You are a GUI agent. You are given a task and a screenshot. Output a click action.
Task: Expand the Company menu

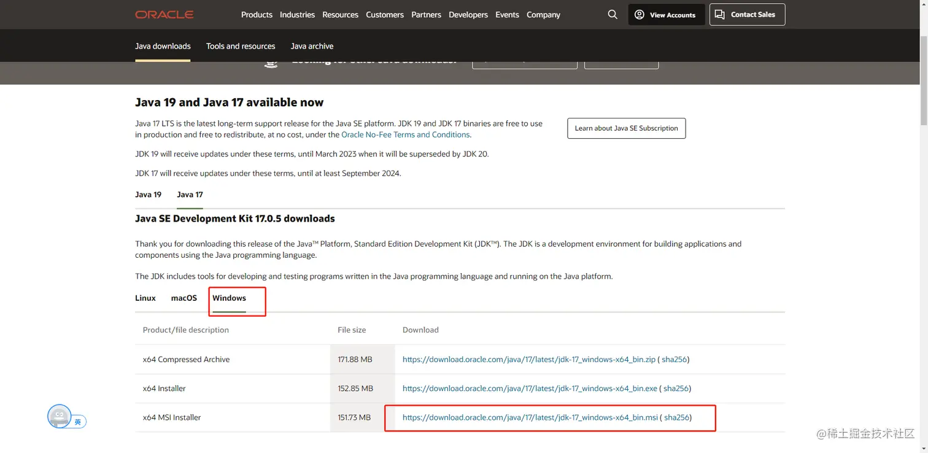pyautogui.click(x=543, y=15)
